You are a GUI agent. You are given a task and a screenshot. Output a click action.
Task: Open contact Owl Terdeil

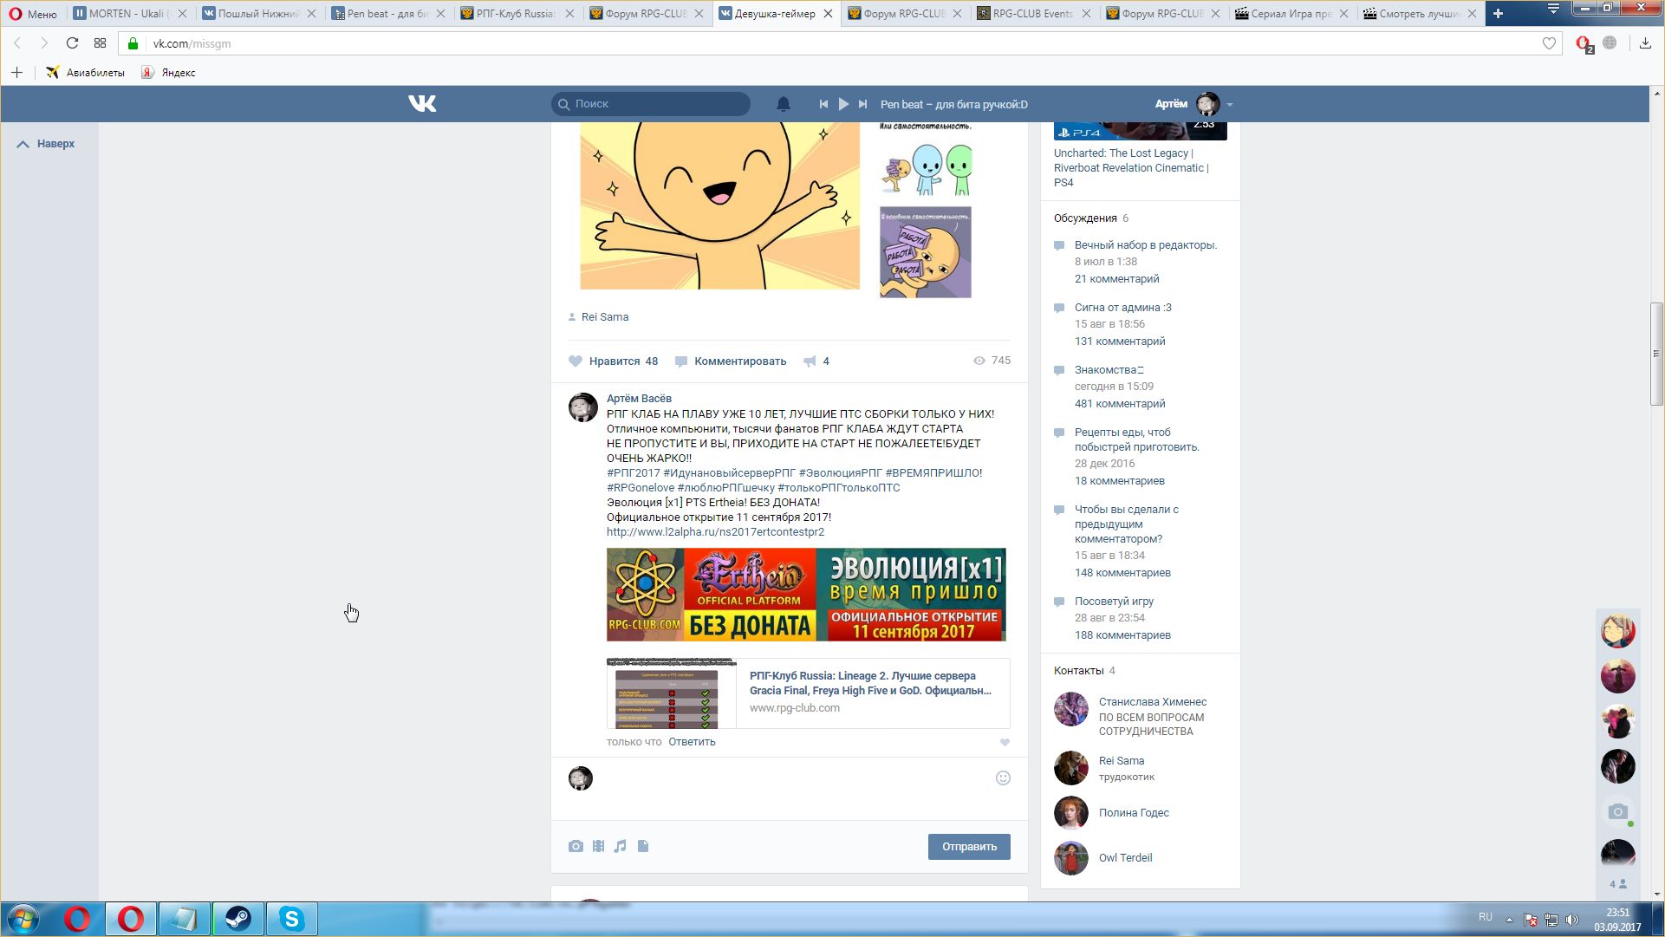[1125, 858]
